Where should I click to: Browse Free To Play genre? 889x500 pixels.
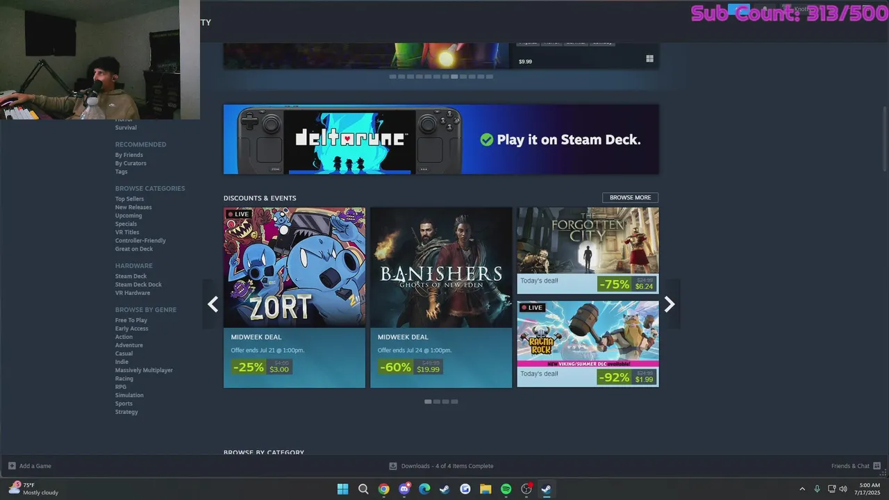(131, 320)
